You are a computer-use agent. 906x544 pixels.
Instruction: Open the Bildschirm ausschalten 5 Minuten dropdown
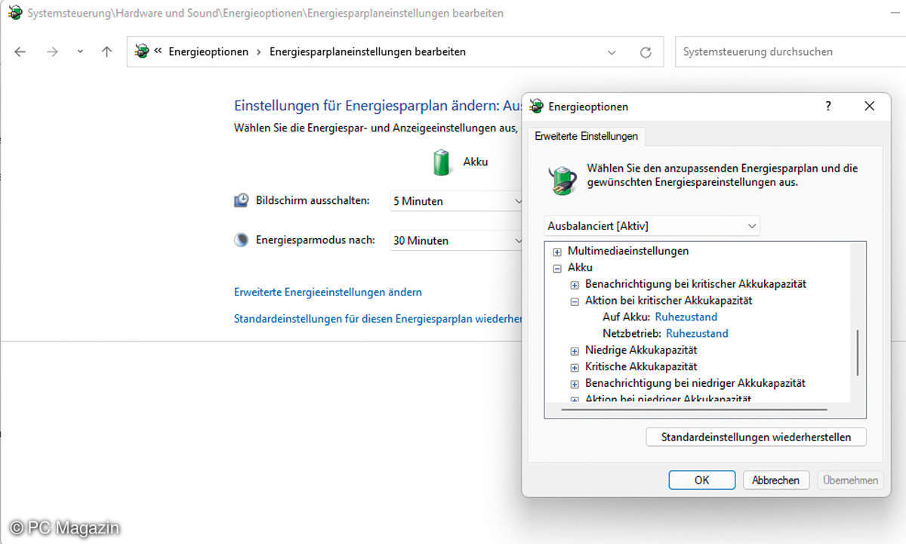[457, 201]
